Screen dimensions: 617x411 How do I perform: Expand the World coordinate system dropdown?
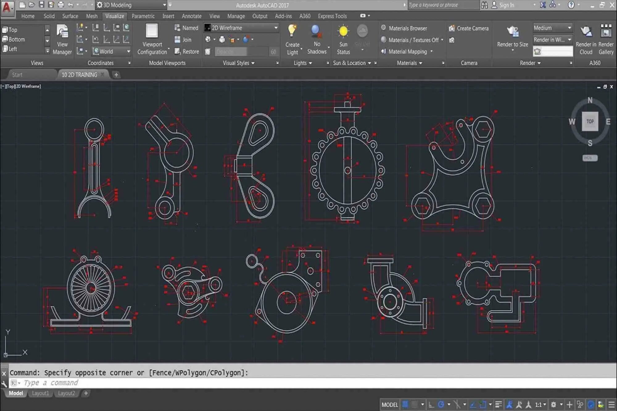(128, 51)
